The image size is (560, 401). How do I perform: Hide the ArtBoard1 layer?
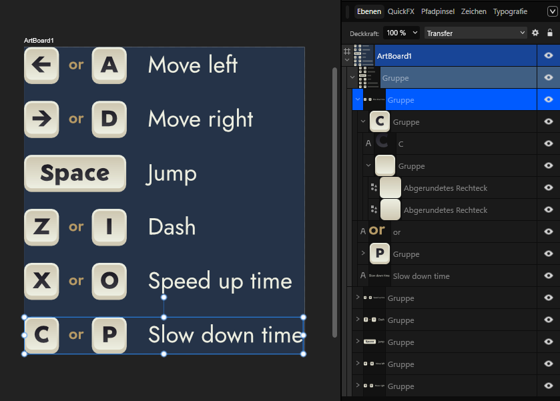(549, 55)
